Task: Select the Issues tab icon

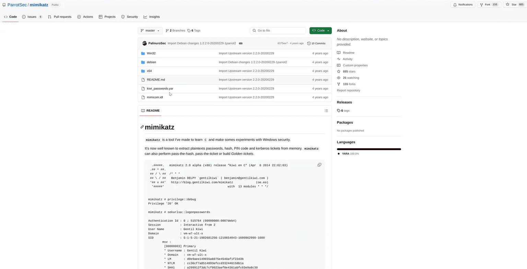Action: click(23, 16)
